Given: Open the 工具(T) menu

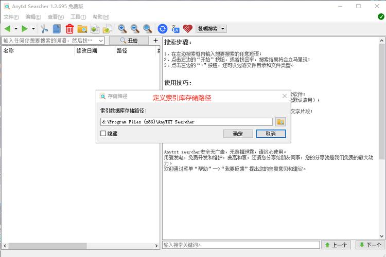Looking at the screenshot, I should click(x=78, y=17).
